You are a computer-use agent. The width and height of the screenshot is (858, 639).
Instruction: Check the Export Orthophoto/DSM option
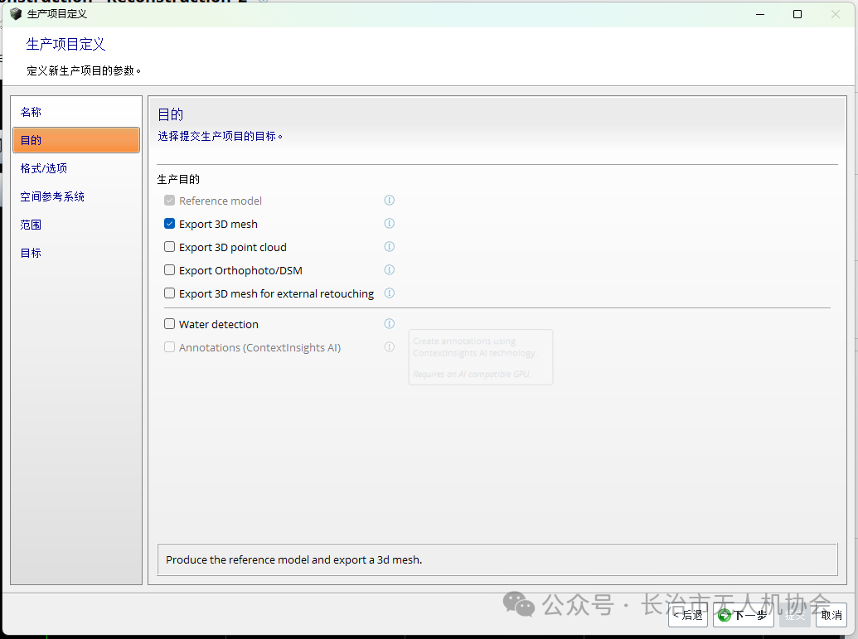[x=170, y=269]
